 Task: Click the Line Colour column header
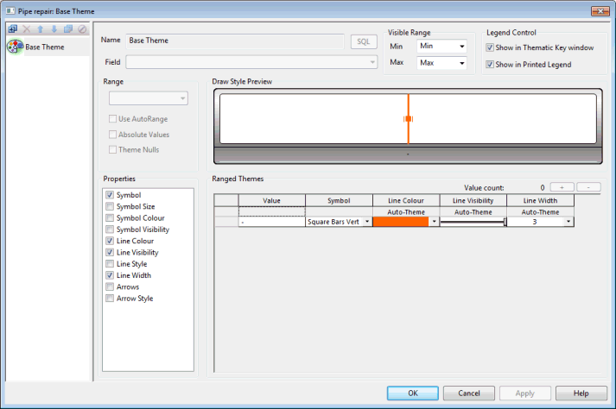406,200
